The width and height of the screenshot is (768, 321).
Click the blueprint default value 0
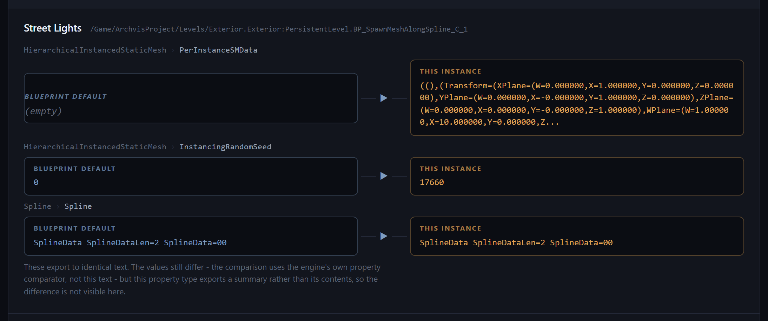pos(36,182)
